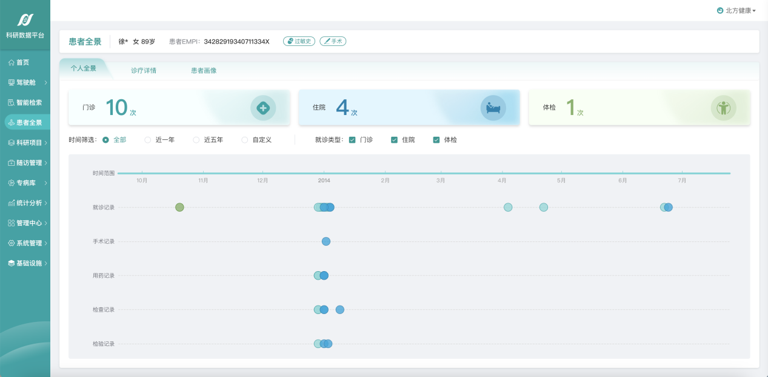The width and height of the screenshot is (768, 377).
Task: Switch to the 患者画像 tab
Action: (204, 70)
